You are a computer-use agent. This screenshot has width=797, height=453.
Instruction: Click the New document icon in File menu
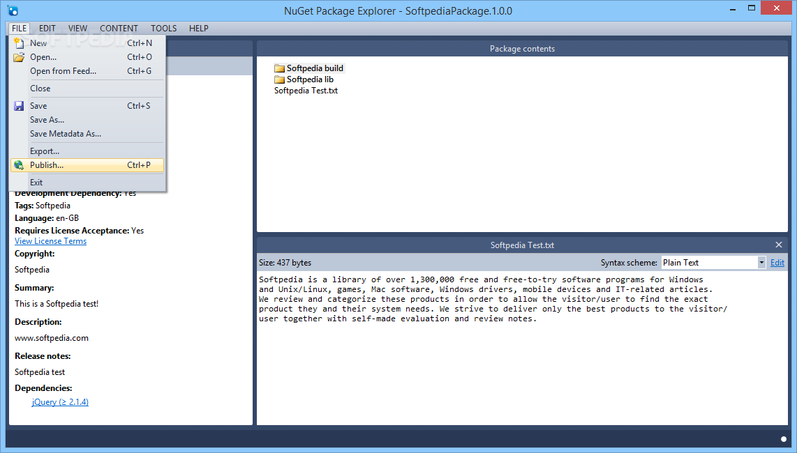(x=19, y=43)
